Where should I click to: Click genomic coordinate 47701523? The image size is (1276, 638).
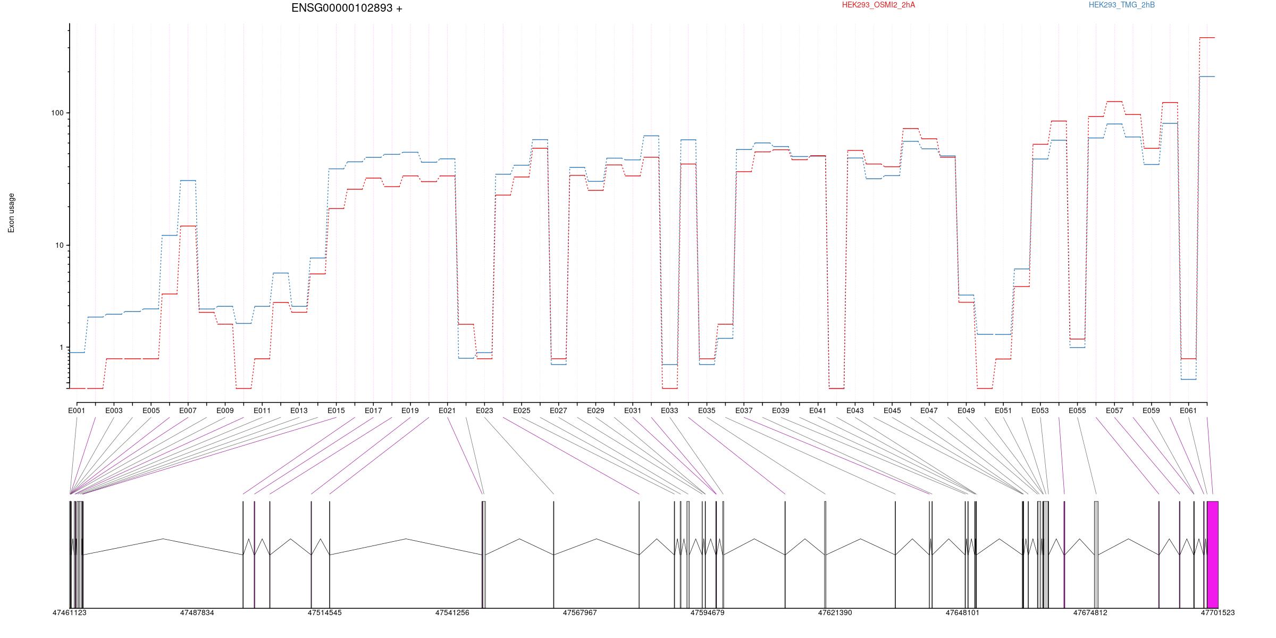pos(1218,612)
